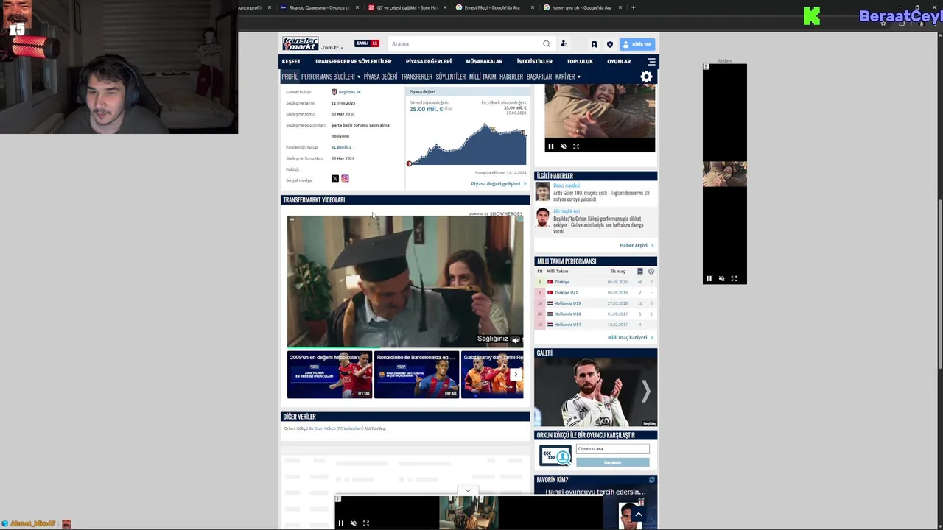Expand the KARİYER dropdown
The image size is (943, 530).
pos(567,77)
